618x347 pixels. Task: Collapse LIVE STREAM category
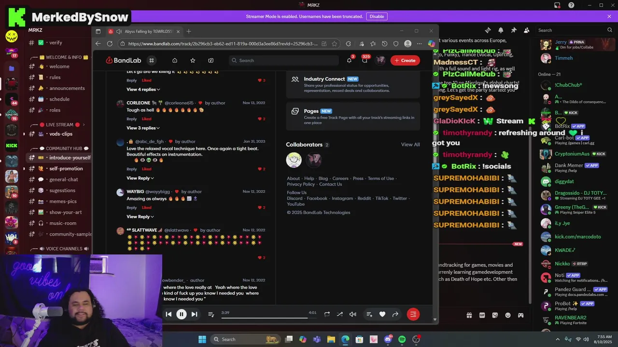click(59, 125)
